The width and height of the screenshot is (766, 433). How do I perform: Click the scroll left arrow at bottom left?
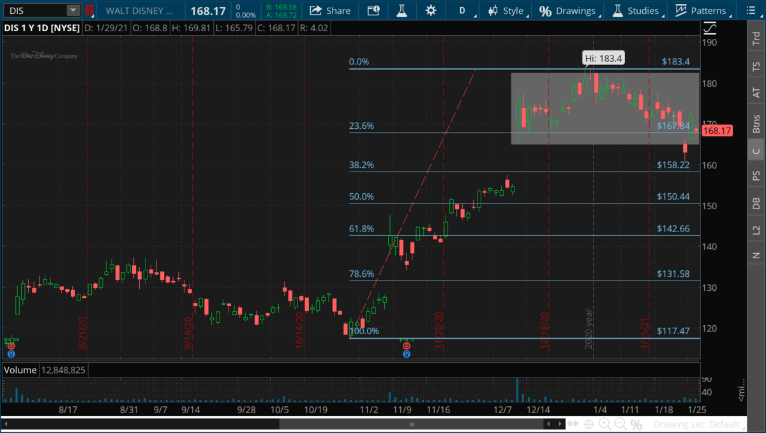6,424
